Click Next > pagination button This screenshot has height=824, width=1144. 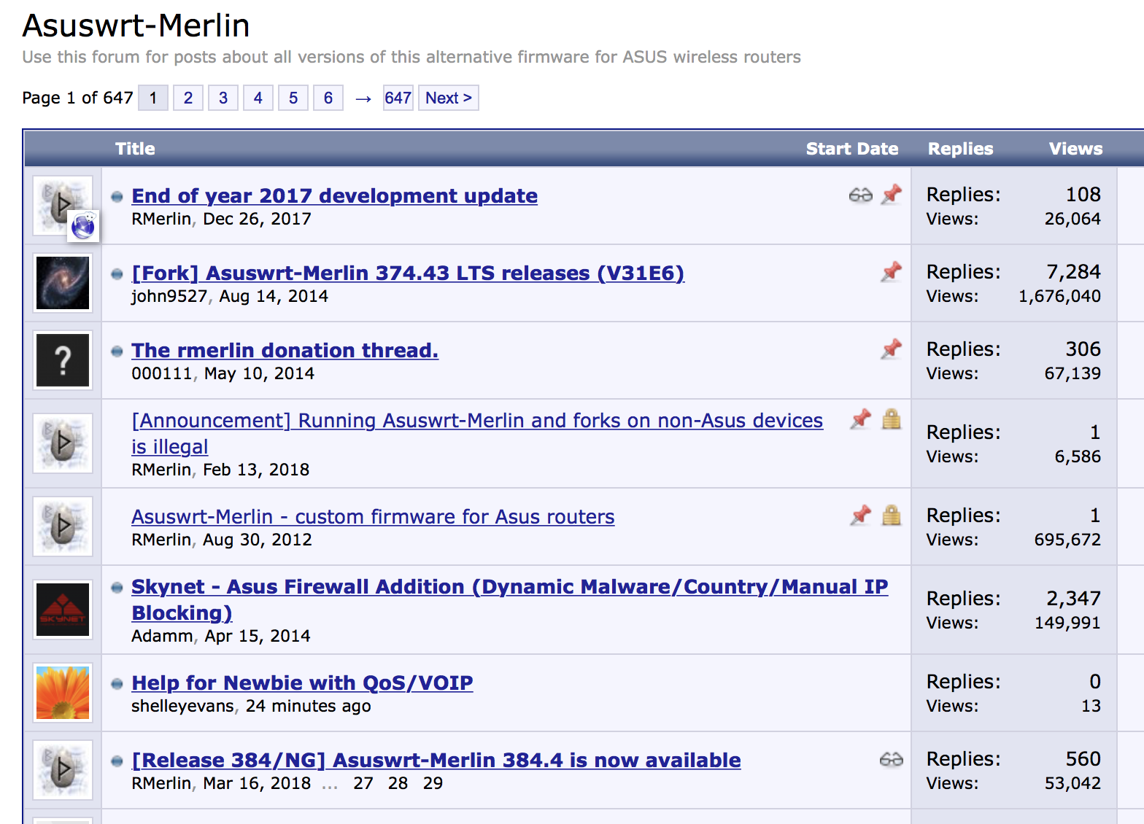(x=449, y=98)
